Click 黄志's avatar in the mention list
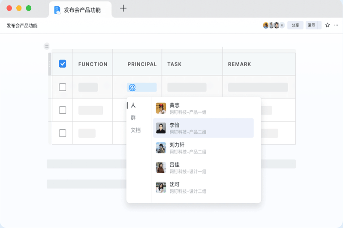This screenshot has width=343, height=228. [161, 108]
